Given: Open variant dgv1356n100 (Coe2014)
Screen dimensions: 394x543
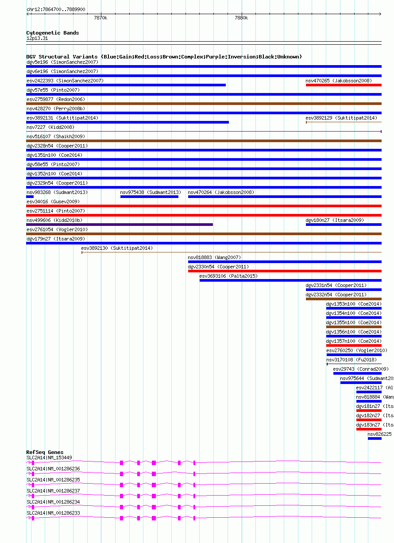Looking at the screenshot, I should pos(354,332).
